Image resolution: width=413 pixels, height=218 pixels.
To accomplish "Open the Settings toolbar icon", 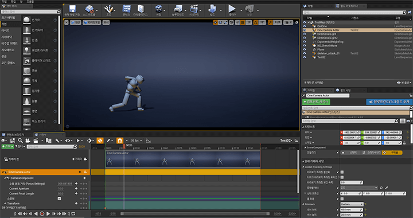I will coord(158,9).
